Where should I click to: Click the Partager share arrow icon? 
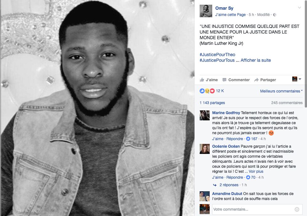click(256, 80)
